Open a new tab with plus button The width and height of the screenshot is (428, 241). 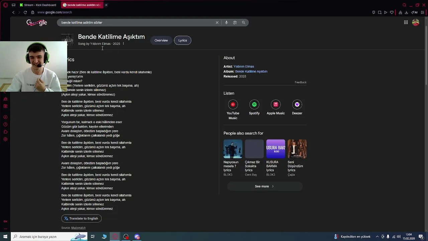click(x=106, y=5)
